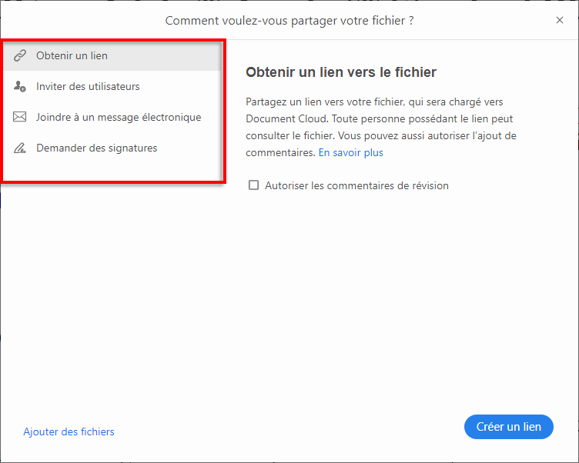This screenshot has width=579, height=463.
Task: Open the "En savoir plus" link
Action: click(x=350, y=152)
